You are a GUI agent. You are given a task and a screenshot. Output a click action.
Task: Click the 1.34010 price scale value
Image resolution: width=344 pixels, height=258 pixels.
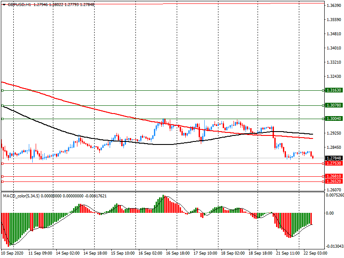(x=334, y=48)
